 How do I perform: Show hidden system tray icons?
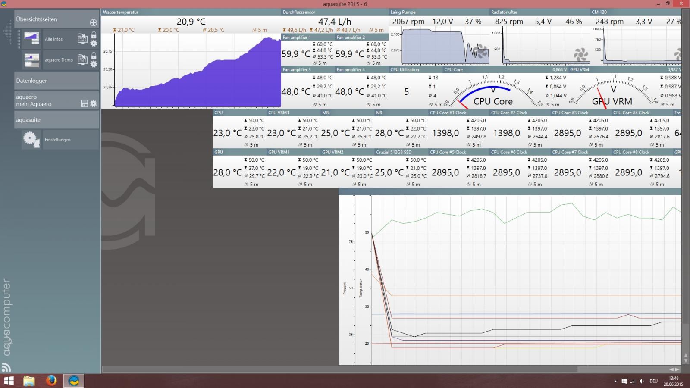click(x=615, y=381)
